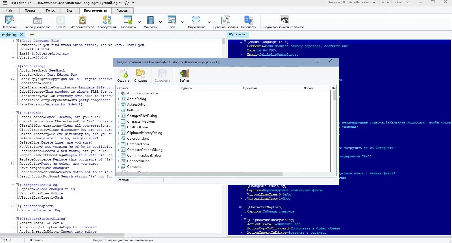The height and width of the screenshot is (243, 452).
Task: Expand the AboutDialog tree node
Action: tap(118, 99)
